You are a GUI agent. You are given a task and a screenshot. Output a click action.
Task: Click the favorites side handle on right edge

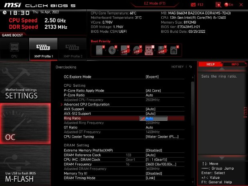click(246, 112)
